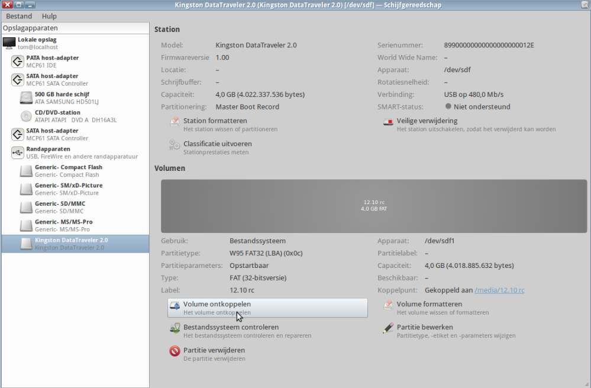Viewport: 591px width, 388px height.
Task: Click Veilige verwijdering button text
Action: coord(427,121)
